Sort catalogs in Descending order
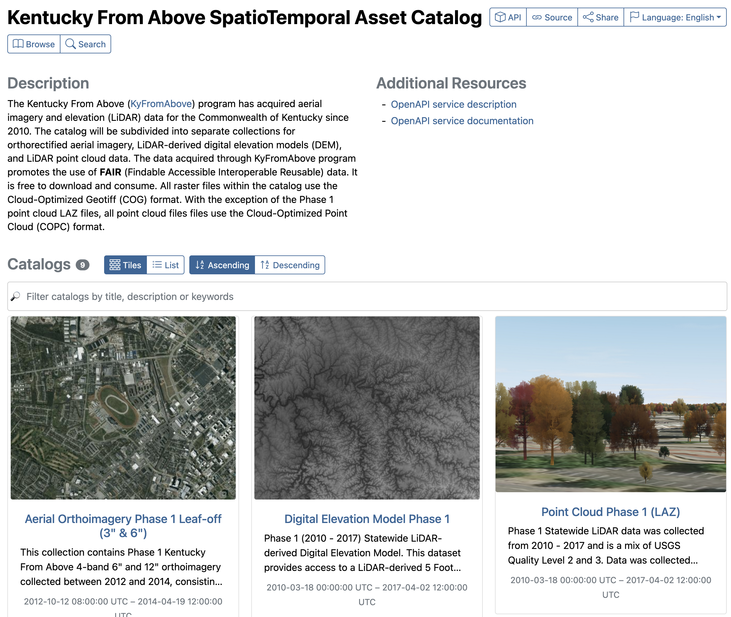Screen dimensions: 731x617 (x=290, y=265)
